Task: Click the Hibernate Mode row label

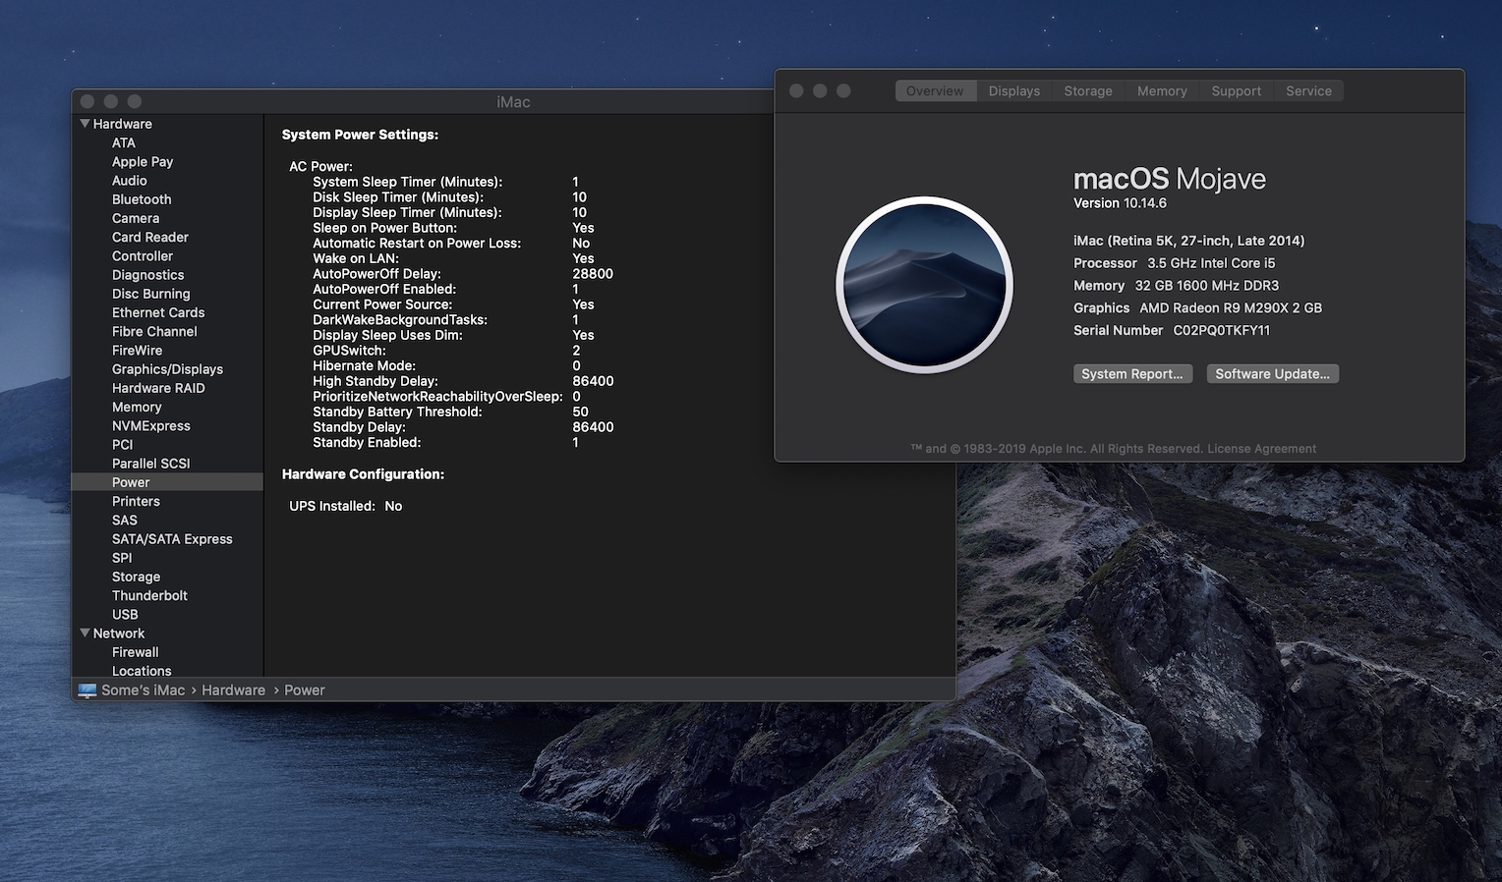Action: point(364,365)
